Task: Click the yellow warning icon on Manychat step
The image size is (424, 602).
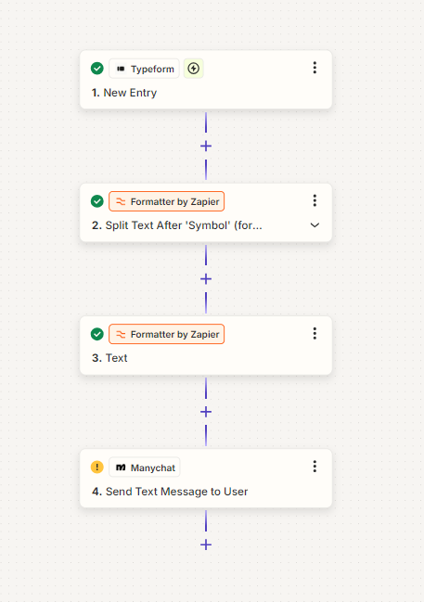Action: point(97,468)
